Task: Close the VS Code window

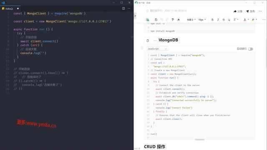Action: [x=129, y=3]
